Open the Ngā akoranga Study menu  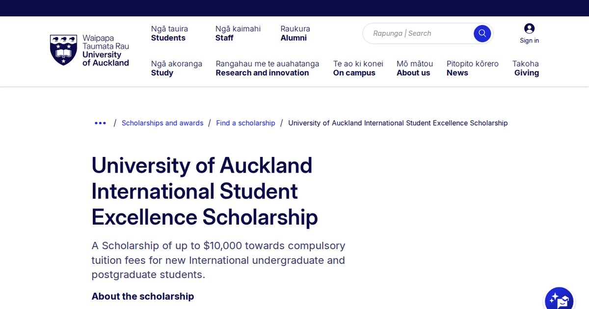click(177, 68)
